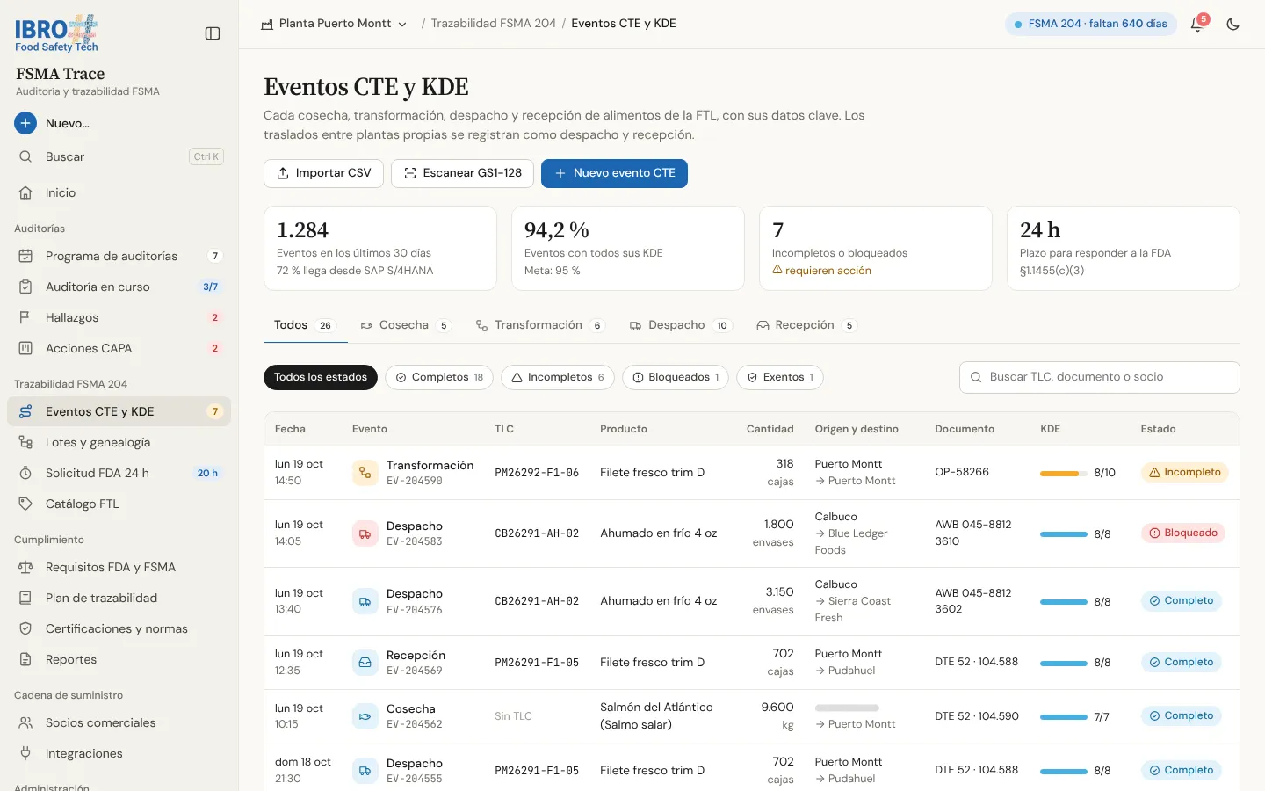This screenshot has width=1265, height=791.
Task: Open Programa de auditorías
Action: pyautogui.click(x=119, y=256)
